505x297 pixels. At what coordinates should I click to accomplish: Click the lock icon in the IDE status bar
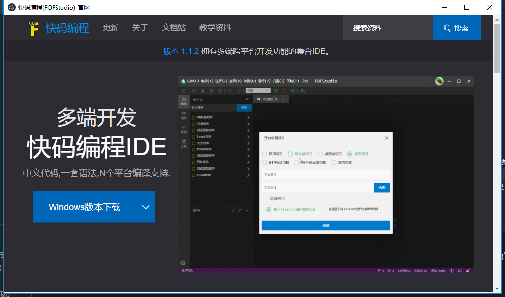point(468,271)
